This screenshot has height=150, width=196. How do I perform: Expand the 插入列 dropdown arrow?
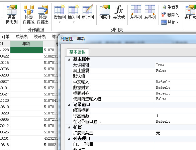pos(74,22)
